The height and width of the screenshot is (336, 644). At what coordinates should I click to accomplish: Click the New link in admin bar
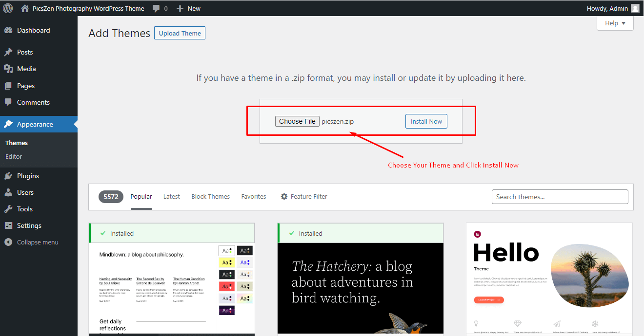tap(194, 8)
